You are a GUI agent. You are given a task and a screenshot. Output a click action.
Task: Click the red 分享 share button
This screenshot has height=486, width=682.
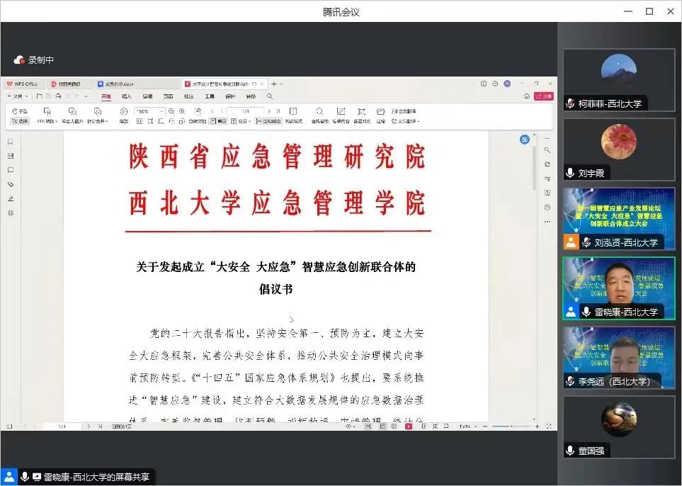pos(543,96)
